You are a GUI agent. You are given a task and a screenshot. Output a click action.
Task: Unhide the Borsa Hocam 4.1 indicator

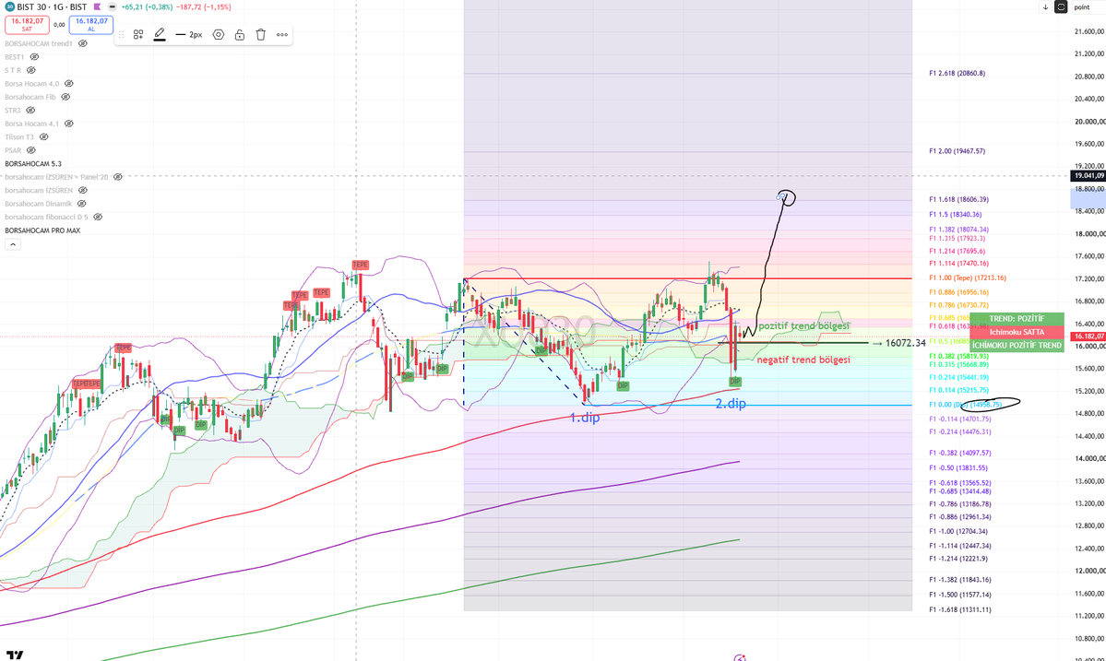(68, 124)
